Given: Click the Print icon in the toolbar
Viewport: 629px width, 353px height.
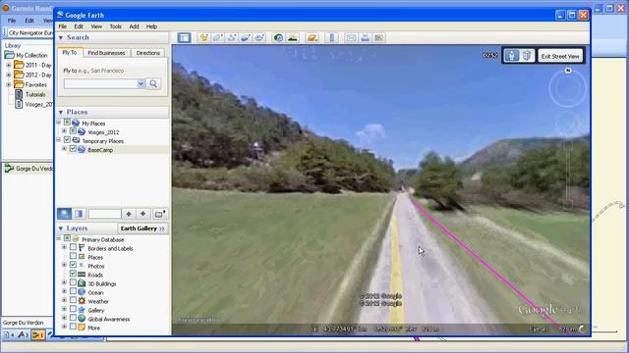Looking at the screenshot, I should coord(365,37).
